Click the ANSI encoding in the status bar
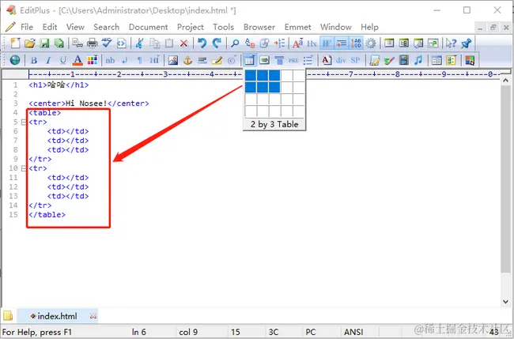This screenshot has width=514, height=339. [x=353, y=332]
